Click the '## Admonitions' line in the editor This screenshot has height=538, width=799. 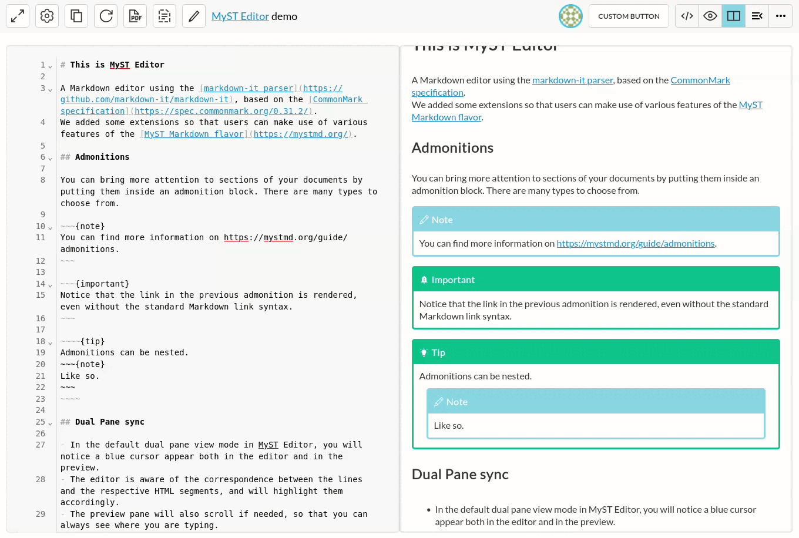95,157
